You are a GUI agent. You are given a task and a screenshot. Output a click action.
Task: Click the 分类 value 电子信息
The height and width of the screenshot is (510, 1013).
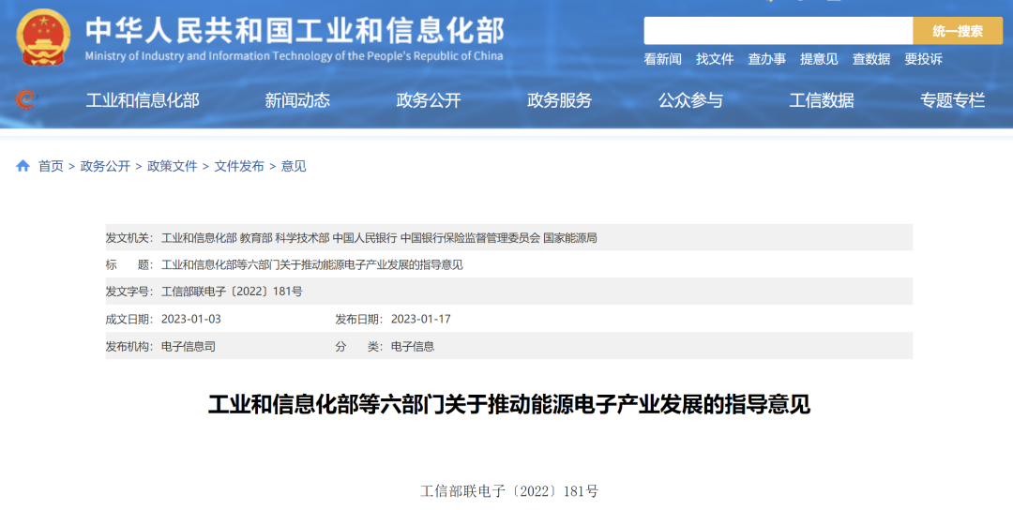[x=413, y=347]
